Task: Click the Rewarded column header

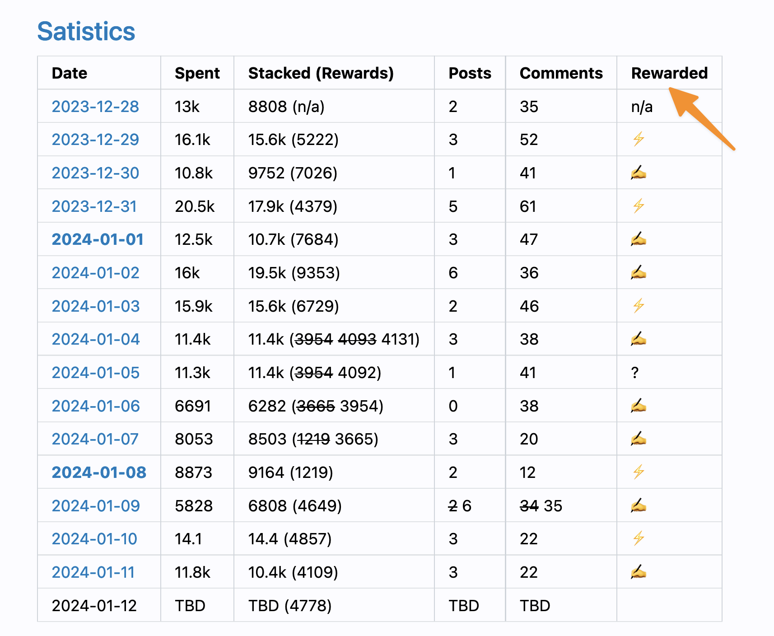Action: (x=669, y=73)
